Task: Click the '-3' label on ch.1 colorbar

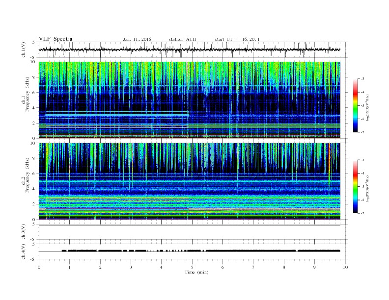Action: tap(362, 79)
